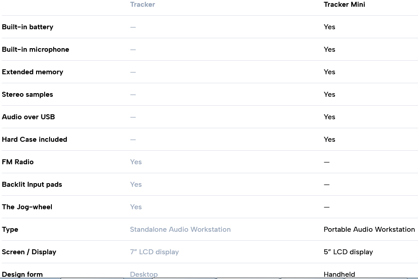This screenshot has height=279, width=418.
Task: Click the 7″ LCD display value
Action: (154, 252)
